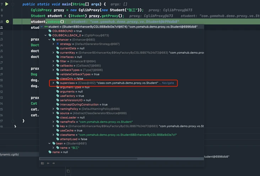Expand the className string node
This screenshot has height=176, width=260.
pos(53,135)
